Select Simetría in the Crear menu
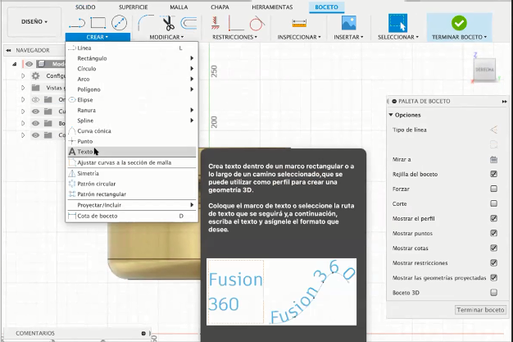The width and height of the screenshot is (513, 342). pyautogui.click(x=132, y=173)
